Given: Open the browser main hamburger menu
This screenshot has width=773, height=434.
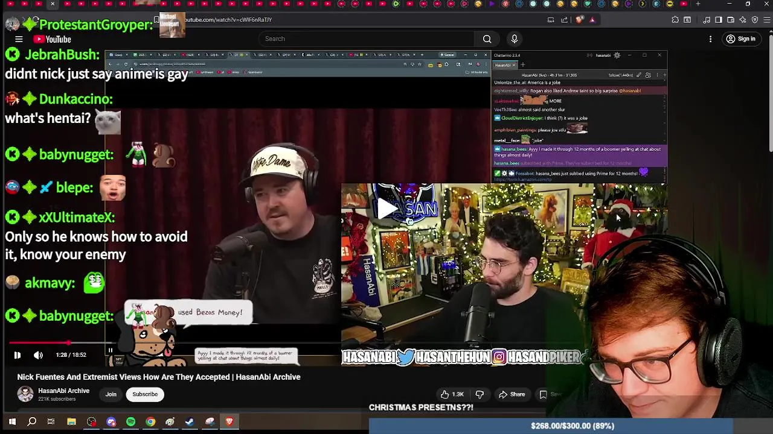Looking at the screenshot, I should click(x=766, y=19).
